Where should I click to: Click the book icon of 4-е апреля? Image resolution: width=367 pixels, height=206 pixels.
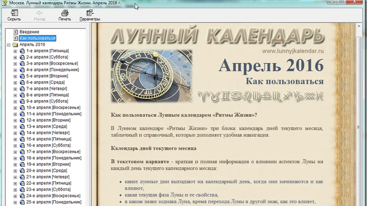[x=22, y=70]
